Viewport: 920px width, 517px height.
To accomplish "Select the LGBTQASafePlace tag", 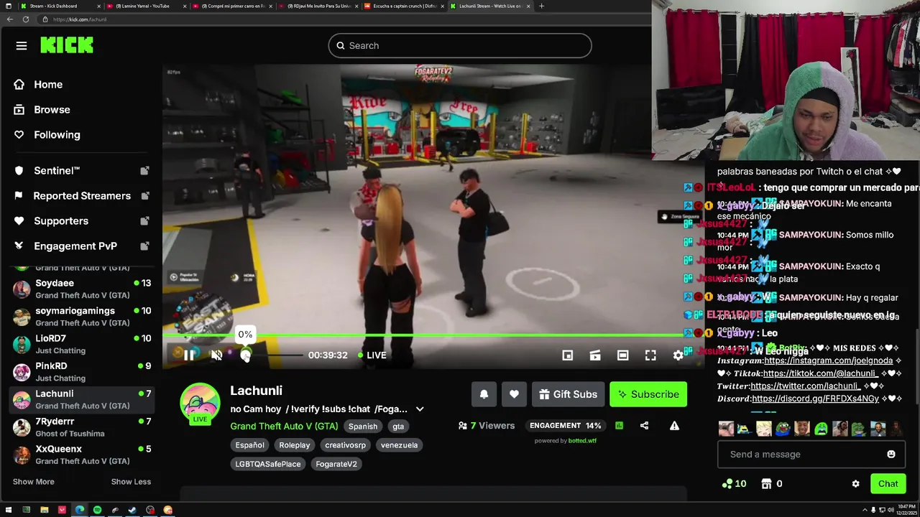I will (x=268, y=464).
